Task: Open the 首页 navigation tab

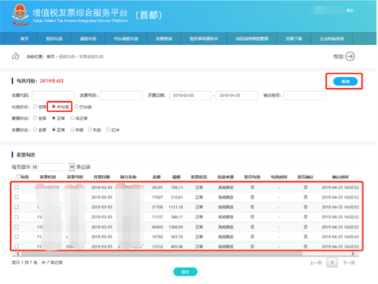Action: [x=24, y=39]
